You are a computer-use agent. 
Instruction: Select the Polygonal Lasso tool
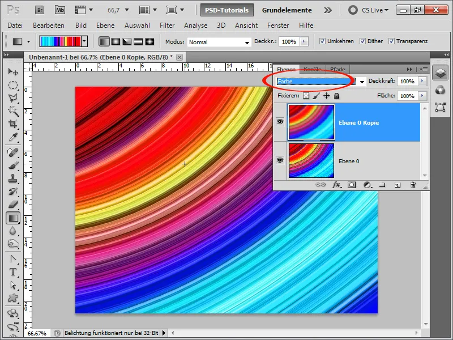pos(13,98)
